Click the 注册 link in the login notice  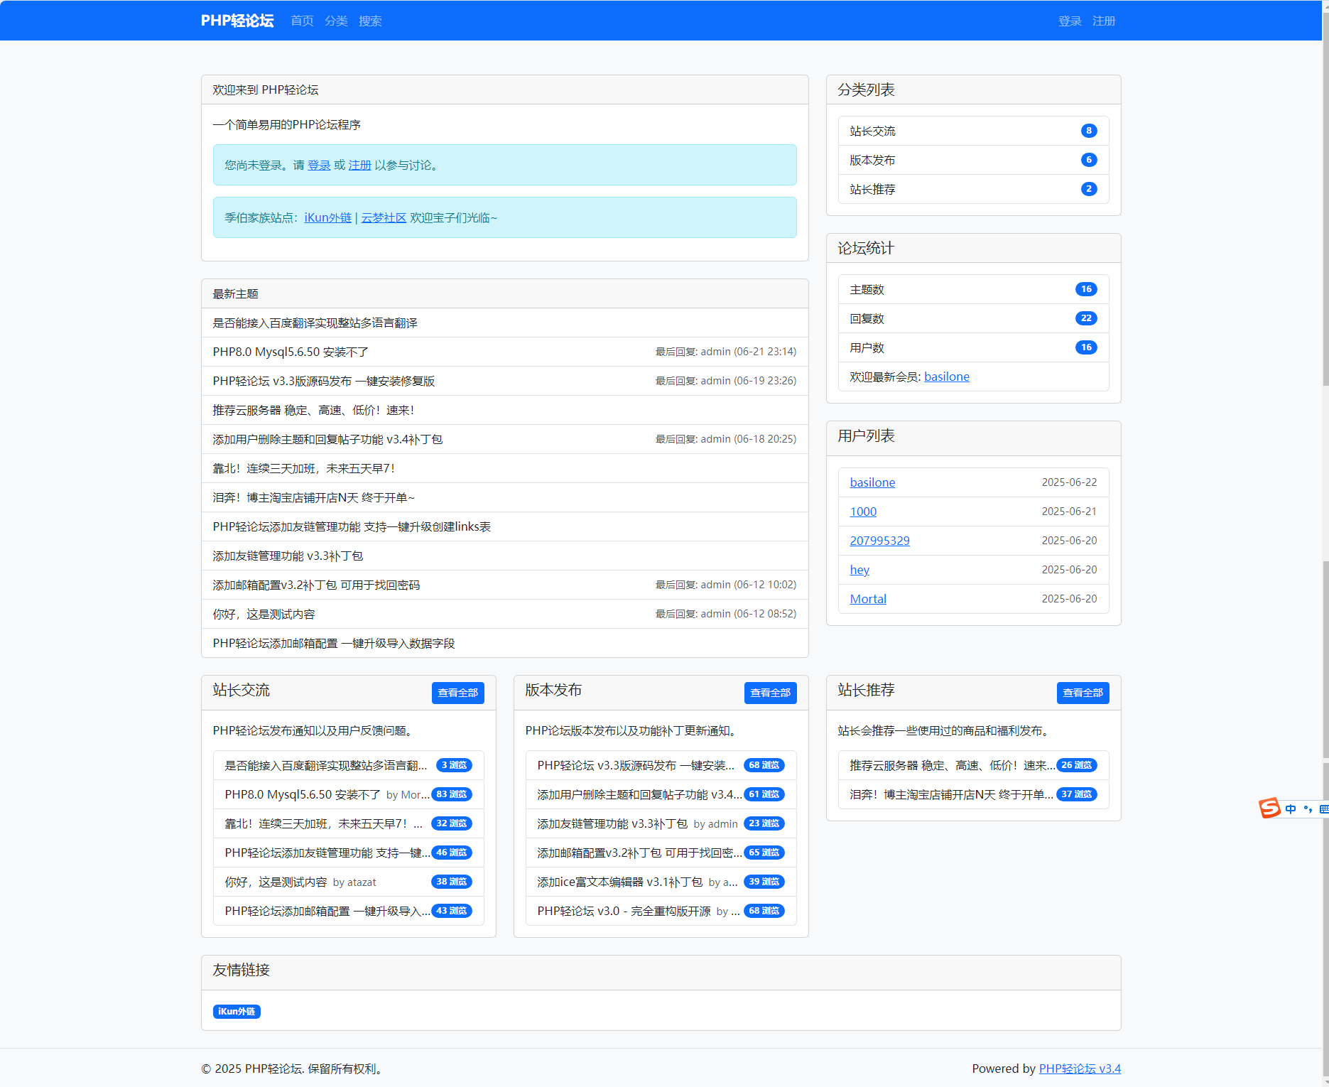[x=360, y=165]
